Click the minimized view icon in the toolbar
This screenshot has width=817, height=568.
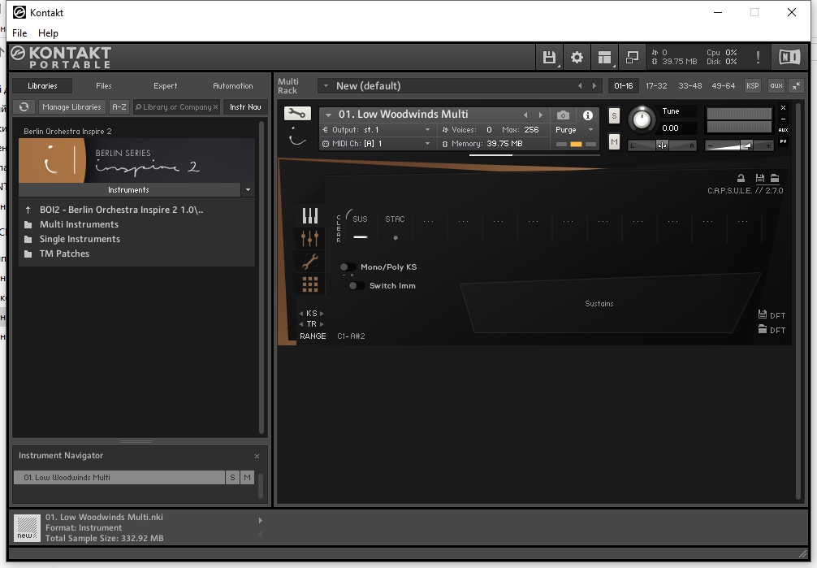632,57
